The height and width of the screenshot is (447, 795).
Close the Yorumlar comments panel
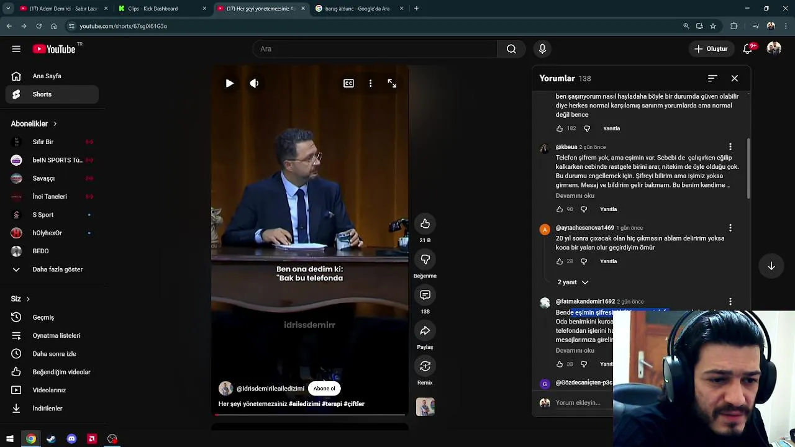tap(735, 78)
